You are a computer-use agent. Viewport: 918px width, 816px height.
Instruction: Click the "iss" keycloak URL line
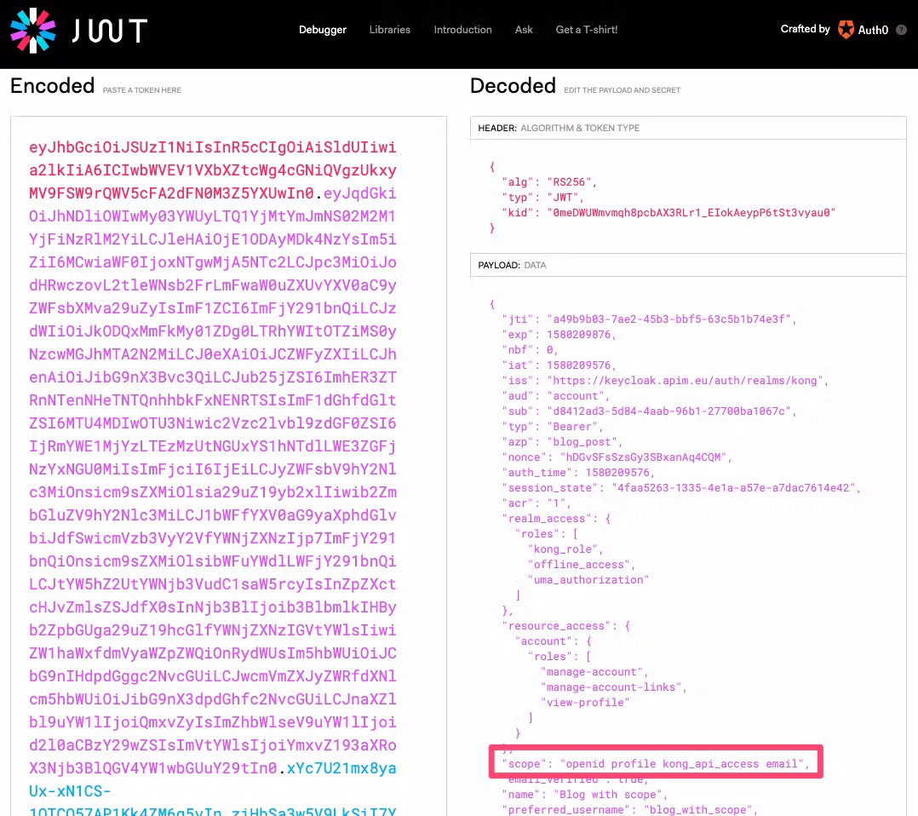click(666, 381)
